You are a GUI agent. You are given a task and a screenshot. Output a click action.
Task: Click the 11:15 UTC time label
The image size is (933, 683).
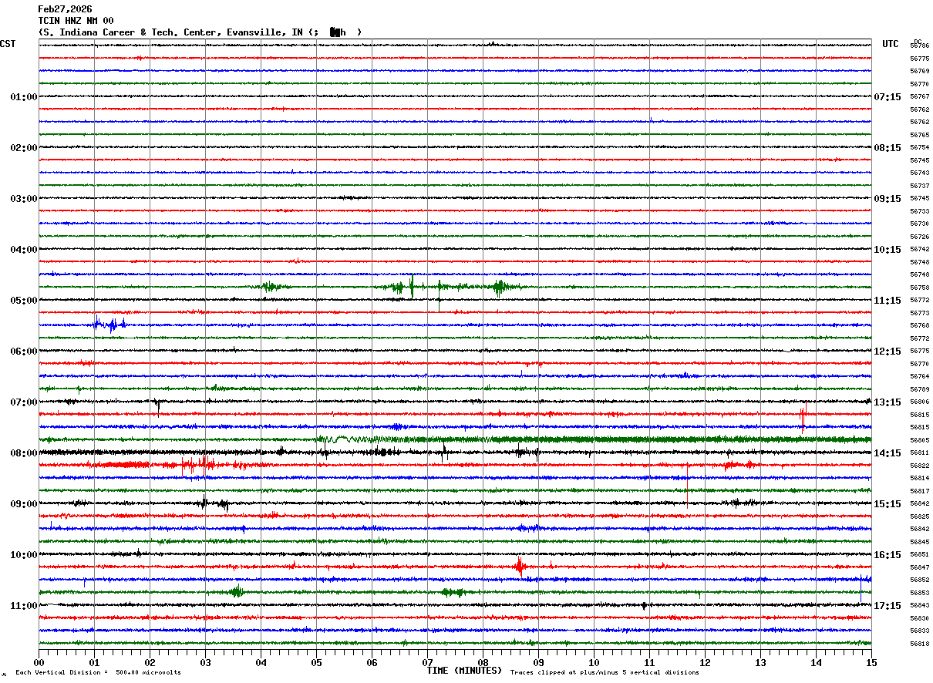(x=888, y=301)
